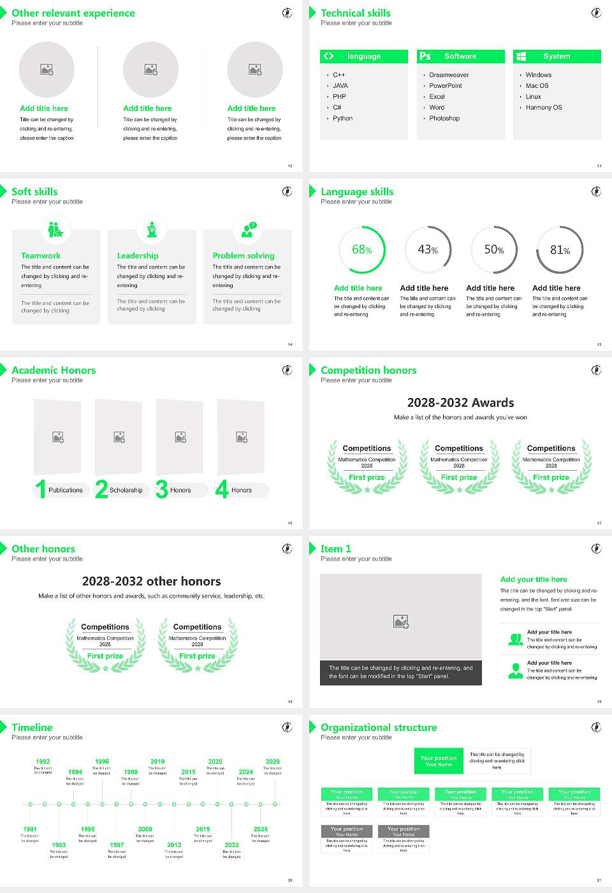Image resolution: width=612 pixels, height=893 pixels.
Task: Click the top person icon in Item 1 slide
Action: 515,639
